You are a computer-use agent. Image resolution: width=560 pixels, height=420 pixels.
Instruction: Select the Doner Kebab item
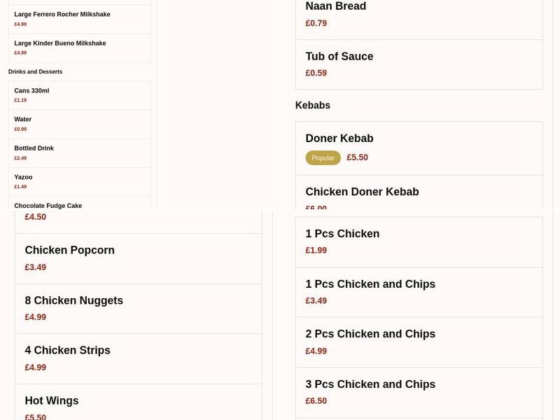[339, 138]
